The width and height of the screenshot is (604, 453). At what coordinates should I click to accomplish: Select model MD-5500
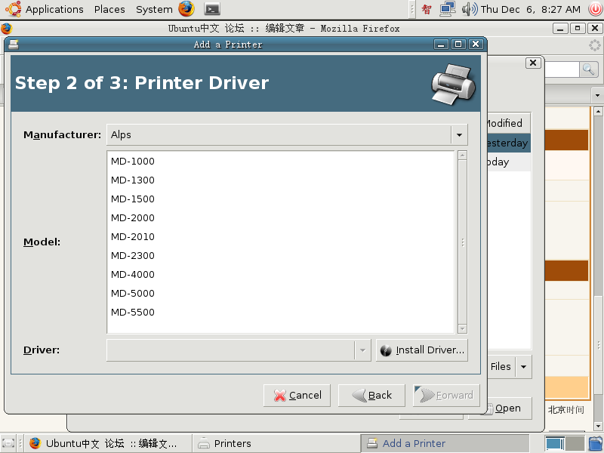tap(280, 312)
